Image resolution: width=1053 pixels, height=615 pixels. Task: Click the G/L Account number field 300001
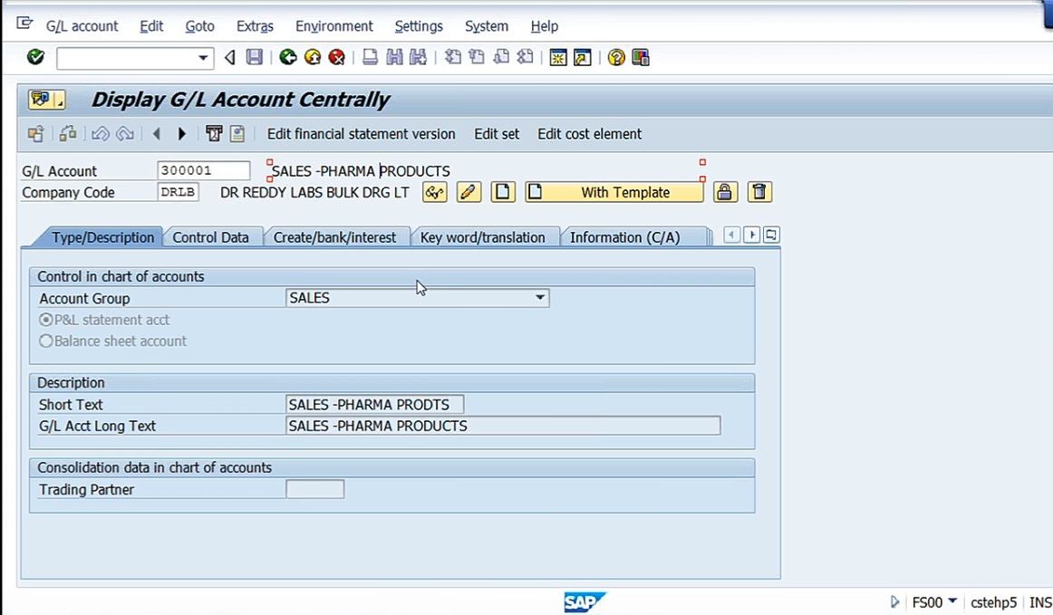point(204,170)
